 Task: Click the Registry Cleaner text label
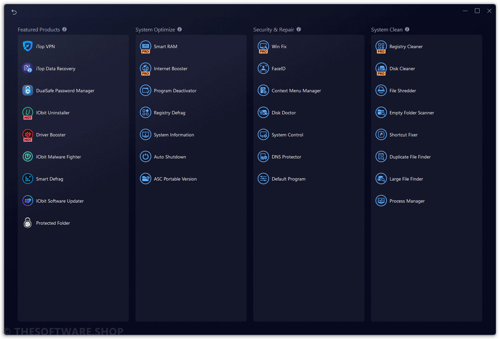click(x=406, y=46)
